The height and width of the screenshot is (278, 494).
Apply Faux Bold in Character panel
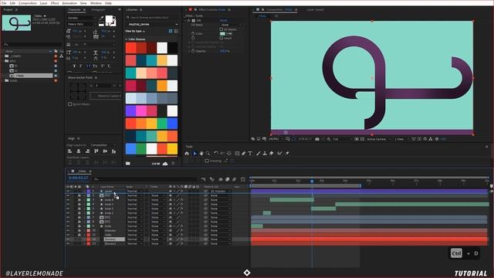pyautogui.click(x=74, y=66)
